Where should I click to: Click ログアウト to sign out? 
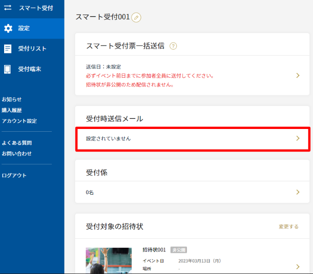tap(14, 175)
